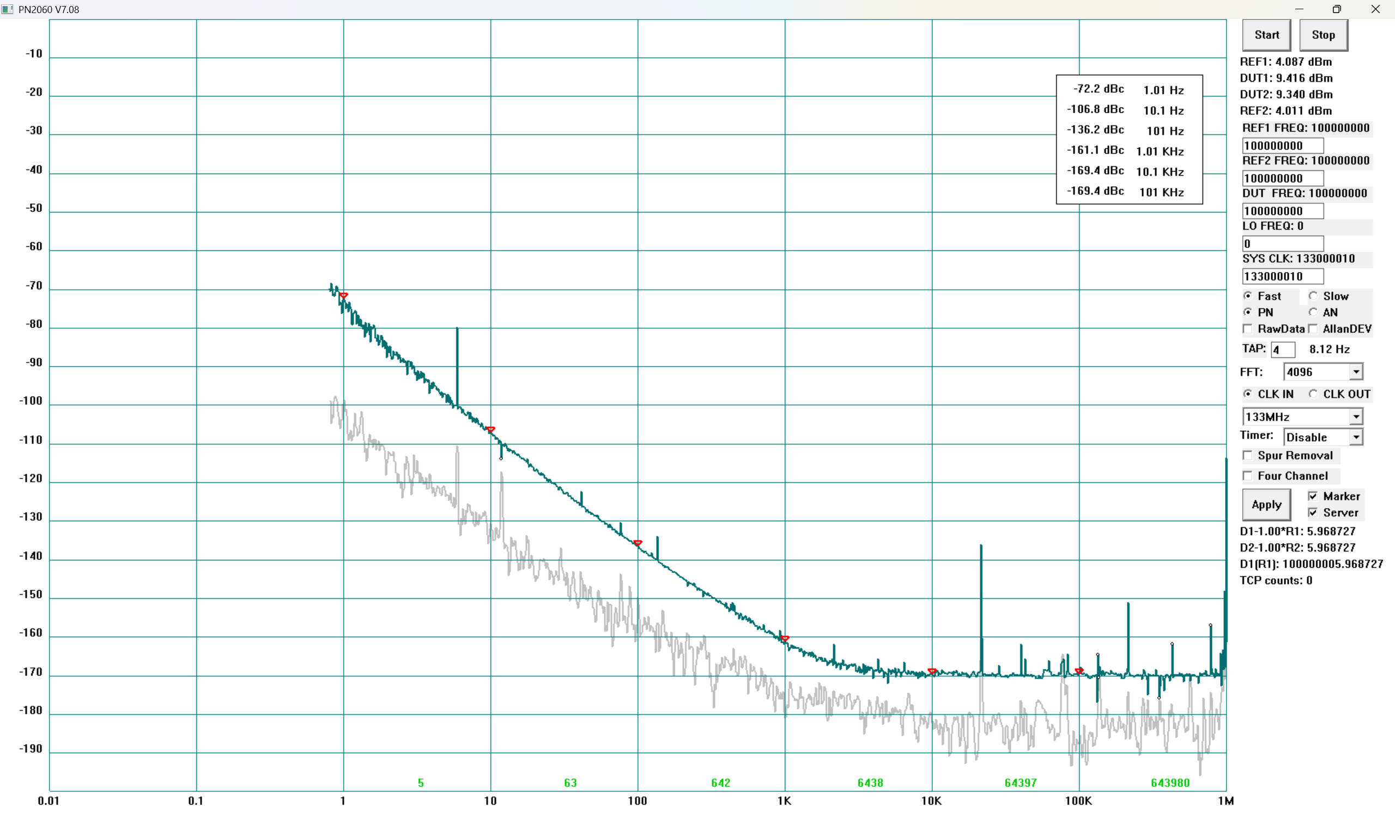Click the red marker at 10 Hz
This screenshot has width=1395, height=832.
pos(491,430)
